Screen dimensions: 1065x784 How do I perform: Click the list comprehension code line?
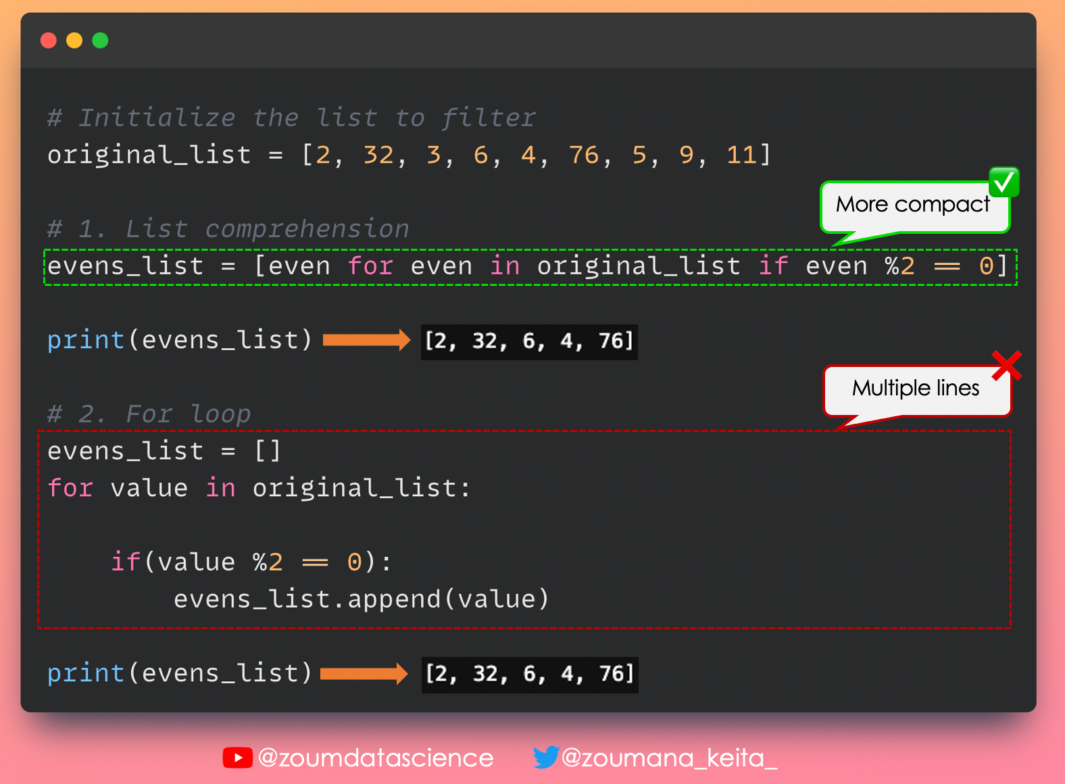click(527, 266)
